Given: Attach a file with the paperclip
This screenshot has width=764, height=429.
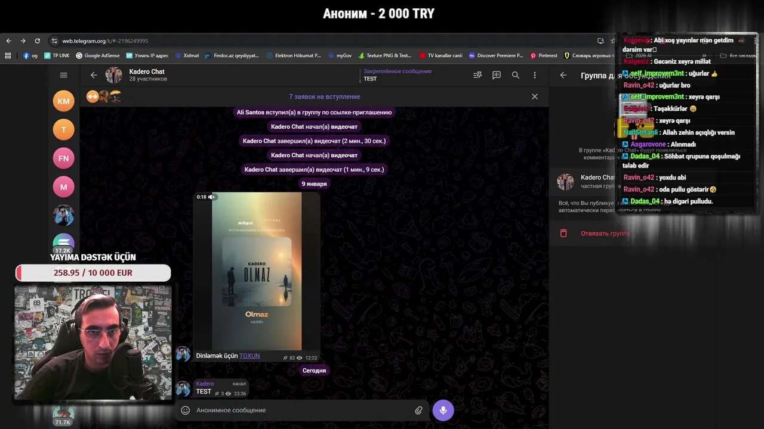Looking at the screenshot, I should (419, 410).
